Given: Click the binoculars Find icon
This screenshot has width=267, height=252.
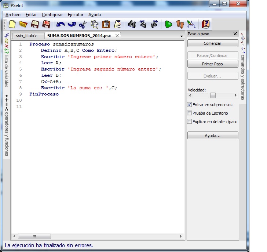Looking at the screenshot, I should (x=131, y=25).
